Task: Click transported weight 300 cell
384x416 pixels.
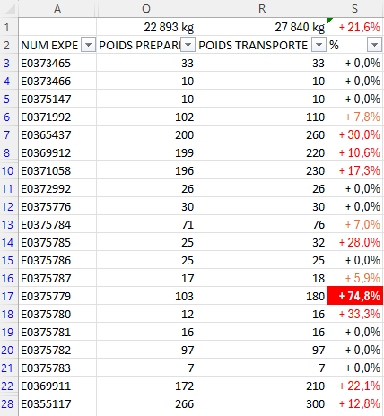Action: coord(261,404)
